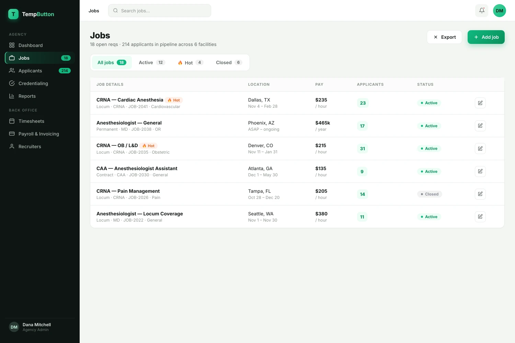Open Payroll & Invoicing section

[40, 134]
